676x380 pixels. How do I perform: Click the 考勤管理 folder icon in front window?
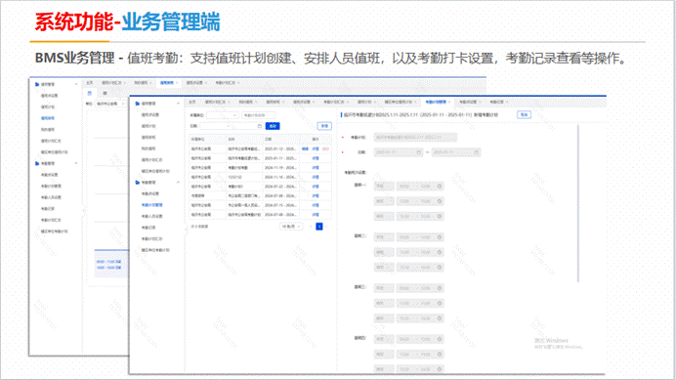click(x=138, y=183)
